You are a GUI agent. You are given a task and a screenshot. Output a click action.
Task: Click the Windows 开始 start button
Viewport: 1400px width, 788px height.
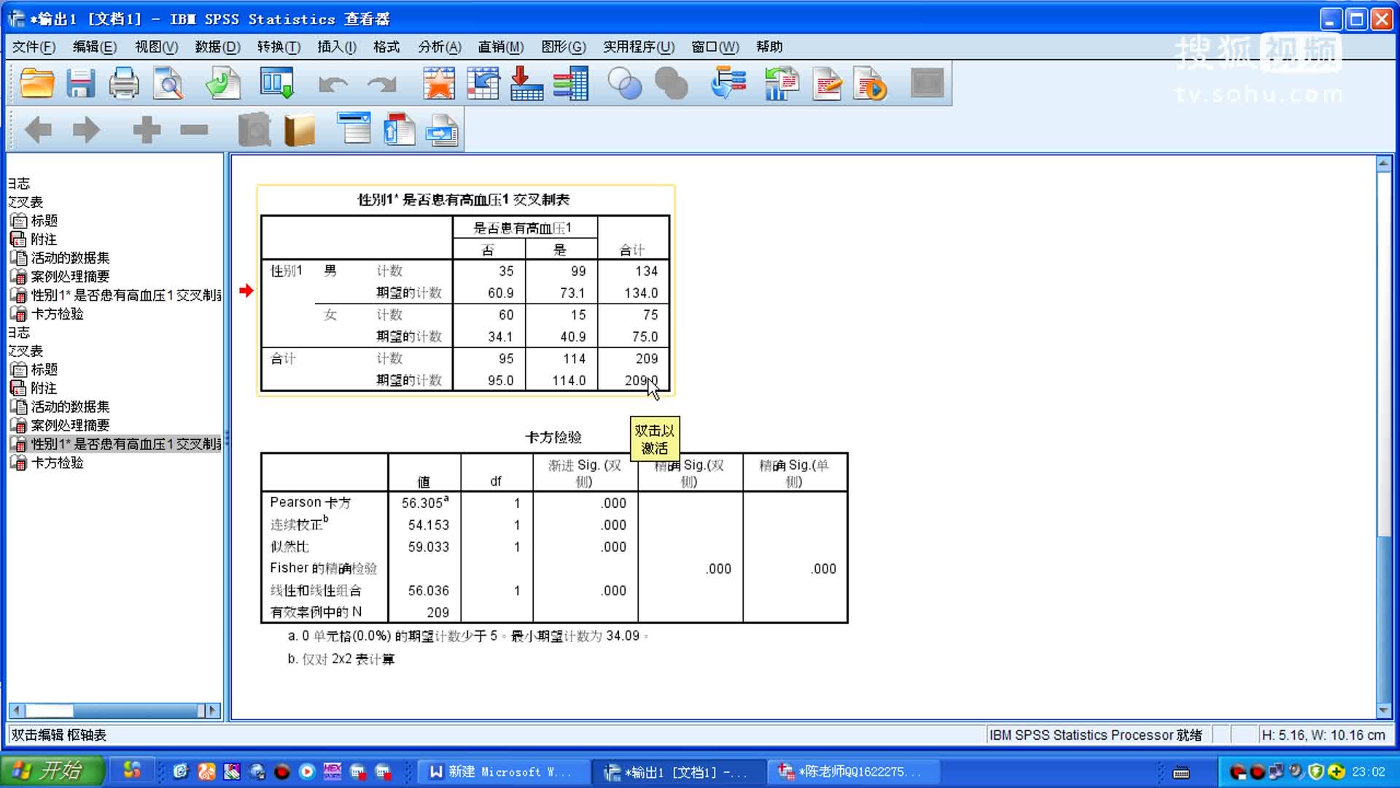pos(51,770)
